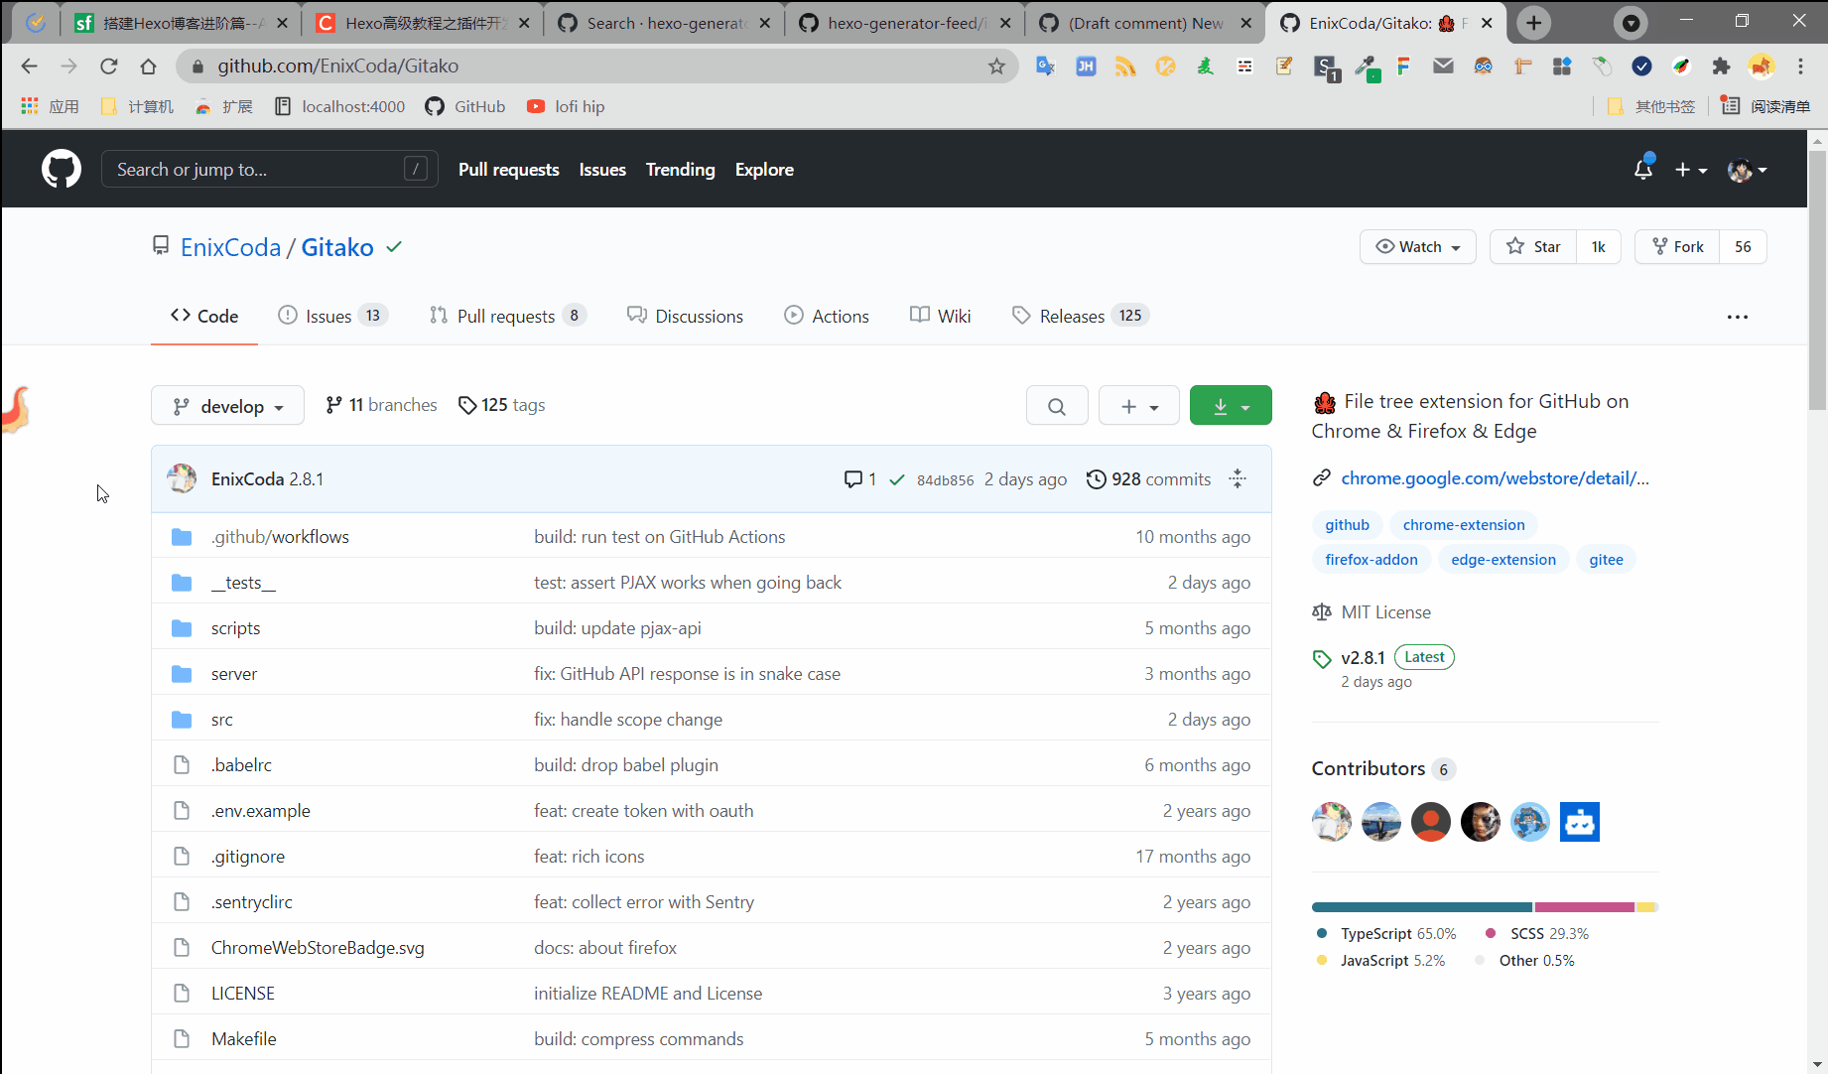The image size is (1828, 1074).
Task: Bookmark the page with the address bar star
Action: coord(995,66)
